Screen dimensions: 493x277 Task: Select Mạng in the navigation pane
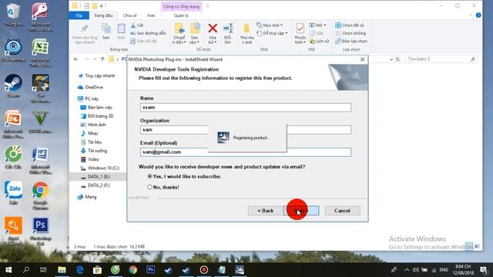(91, 197)
